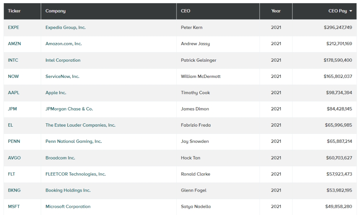Click the year 2021 in Apple row
This screenshot has width=361, height=215.
[276, 93]
